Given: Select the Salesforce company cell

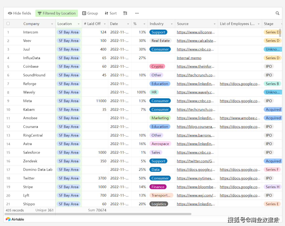Looking at the screenshot, I should [x=32, y=153].
